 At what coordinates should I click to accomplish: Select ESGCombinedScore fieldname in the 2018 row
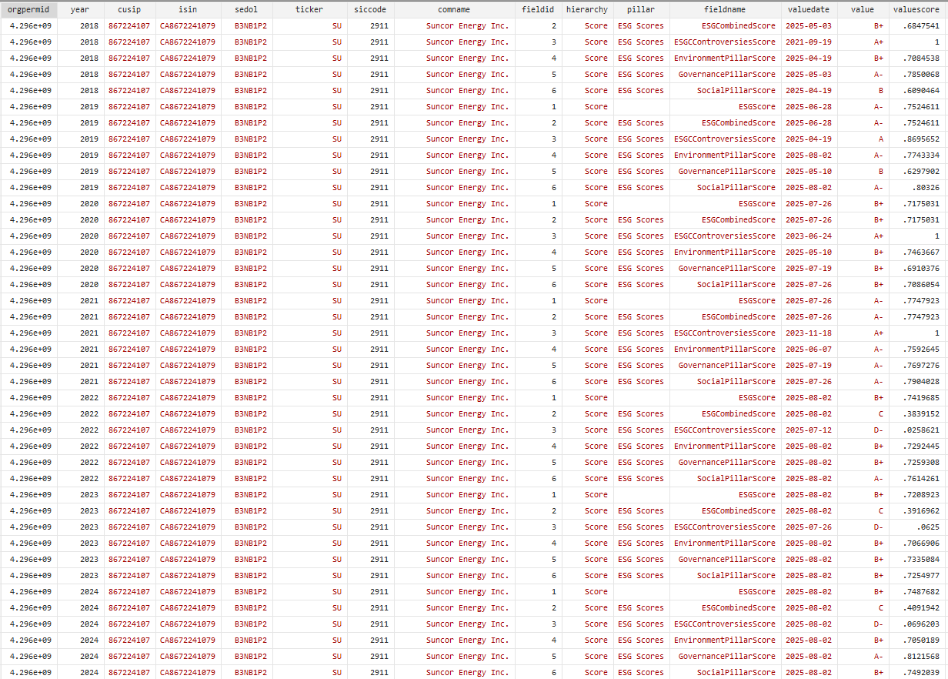[725, 26]
